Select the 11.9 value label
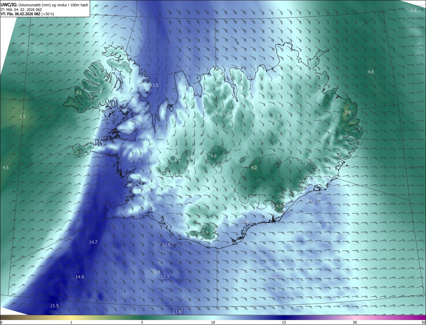Screen dimensions: 426x325 156,272
